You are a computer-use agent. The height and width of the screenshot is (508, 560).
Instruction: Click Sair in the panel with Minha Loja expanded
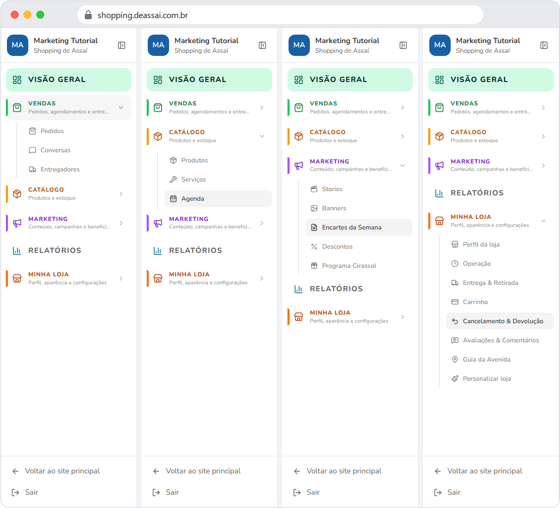click(x=447, y=493)
